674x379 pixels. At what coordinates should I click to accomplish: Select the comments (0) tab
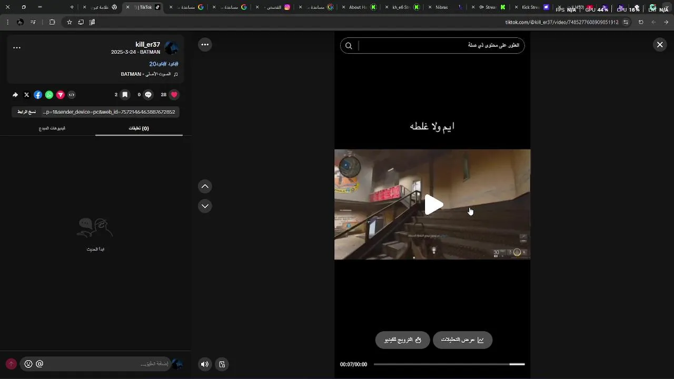pos(139,128)
